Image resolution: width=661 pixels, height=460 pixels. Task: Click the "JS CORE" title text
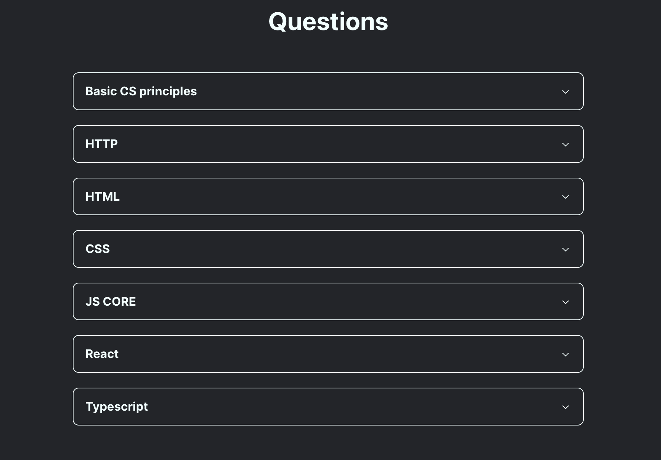tap(111, 302)
